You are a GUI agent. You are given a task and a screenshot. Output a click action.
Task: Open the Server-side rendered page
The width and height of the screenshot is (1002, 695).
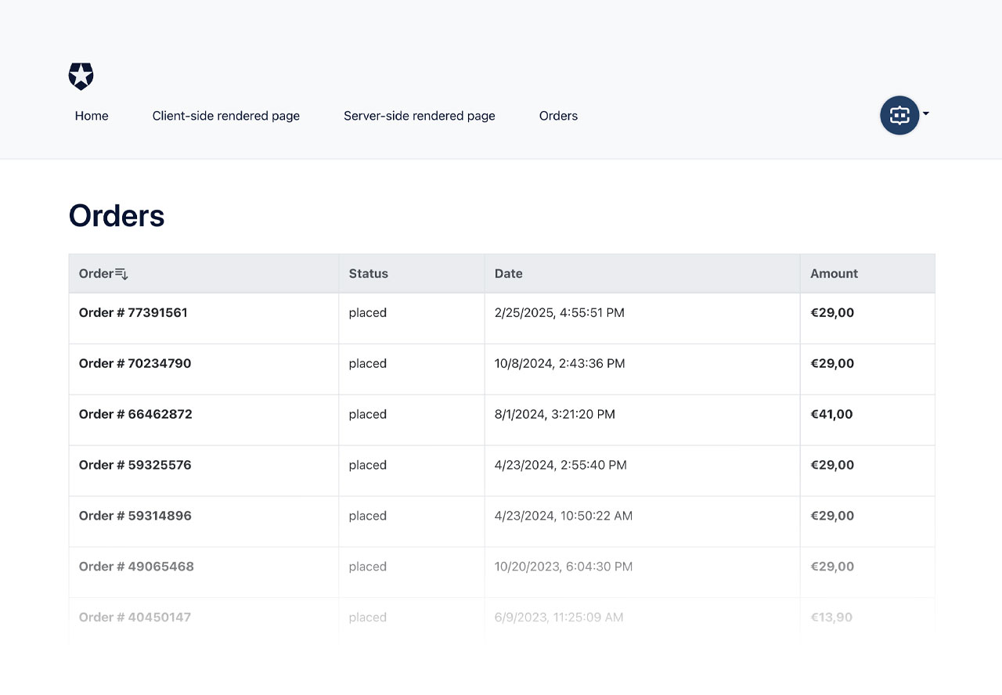[x=419, y=115]
